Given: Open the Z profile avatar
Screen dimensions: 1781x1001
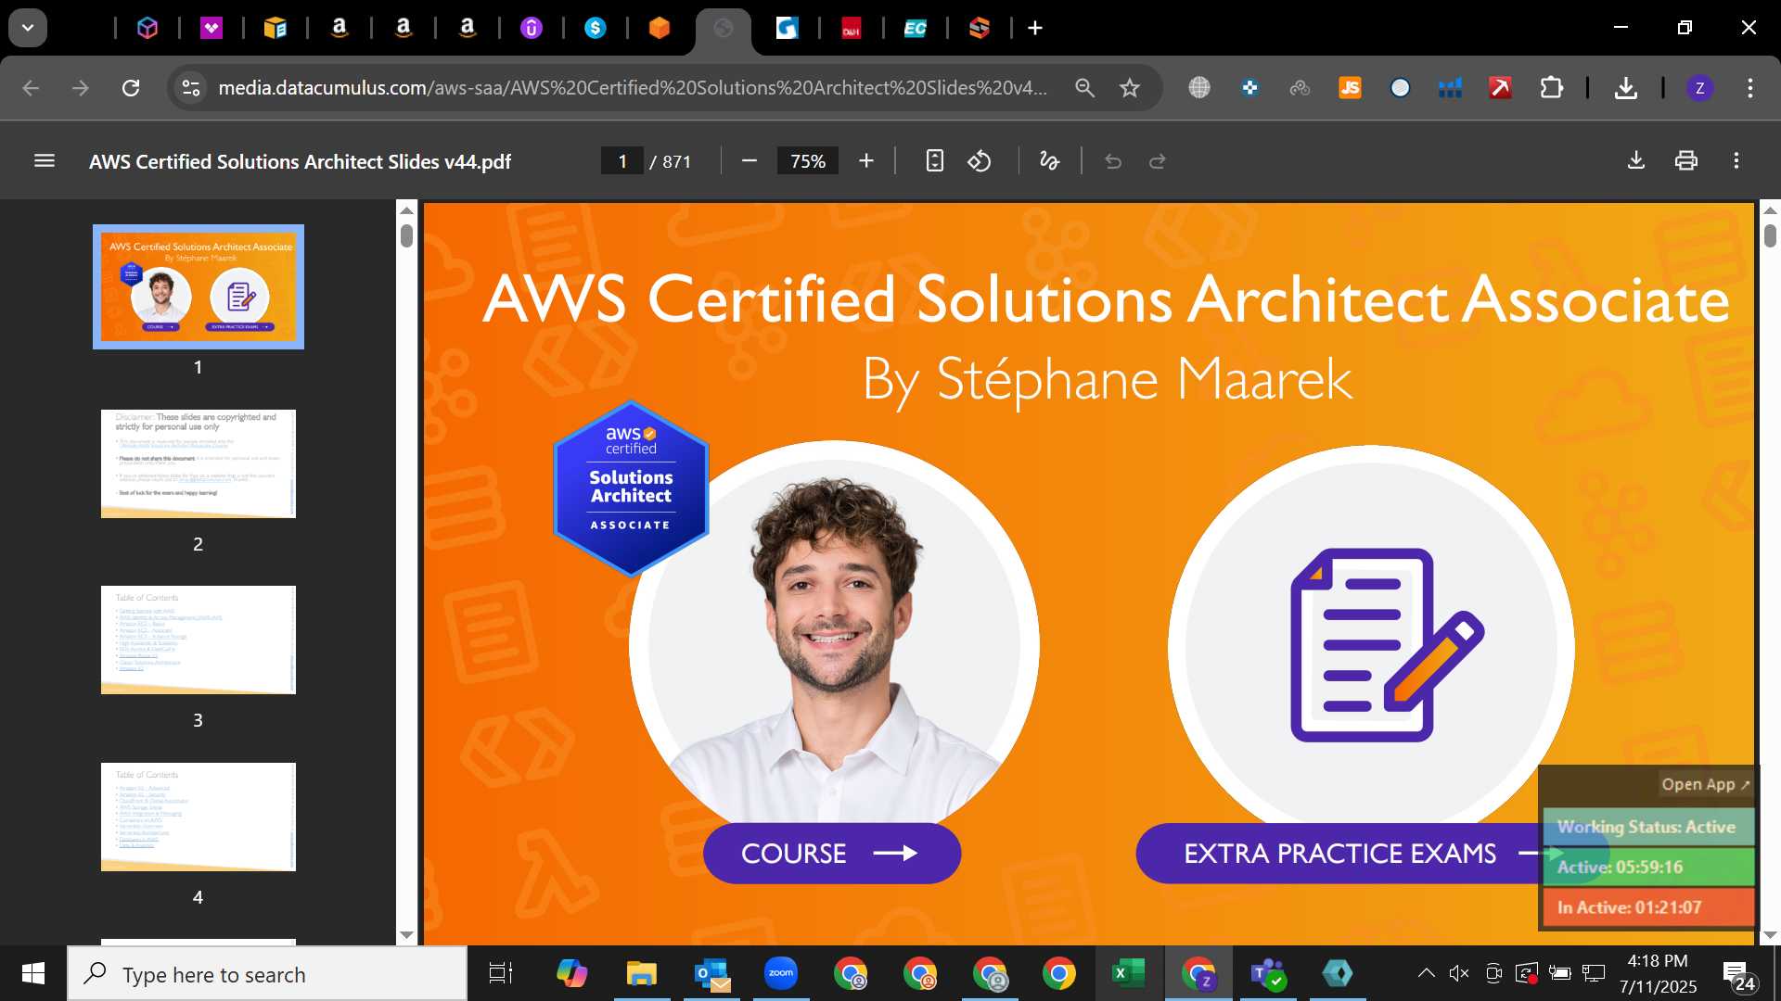Looking at the screenshot, I should click(x=1699, y=88).
